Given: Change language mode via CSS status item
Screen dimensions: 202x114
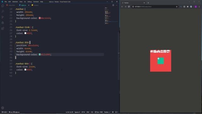Looking at the screenshot, I should tap(92, 112).
